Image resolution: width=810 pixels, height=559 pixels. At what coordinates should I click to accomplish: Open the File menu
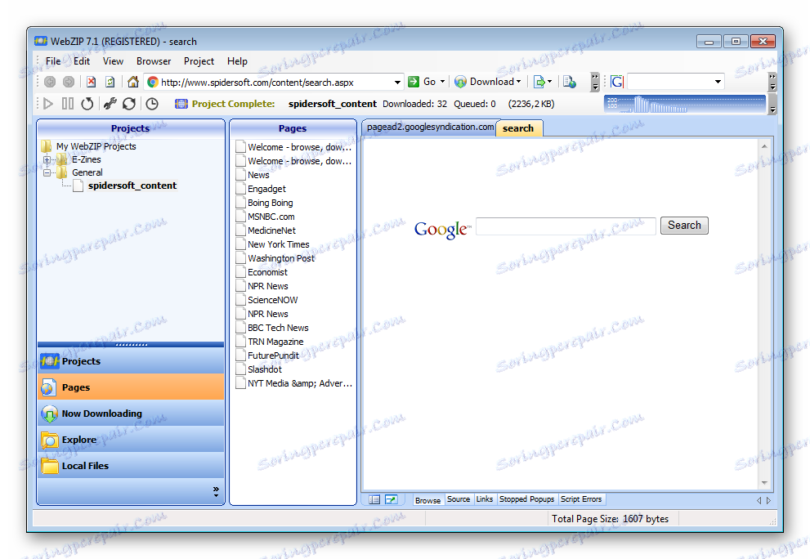click(x=52, y=61)
